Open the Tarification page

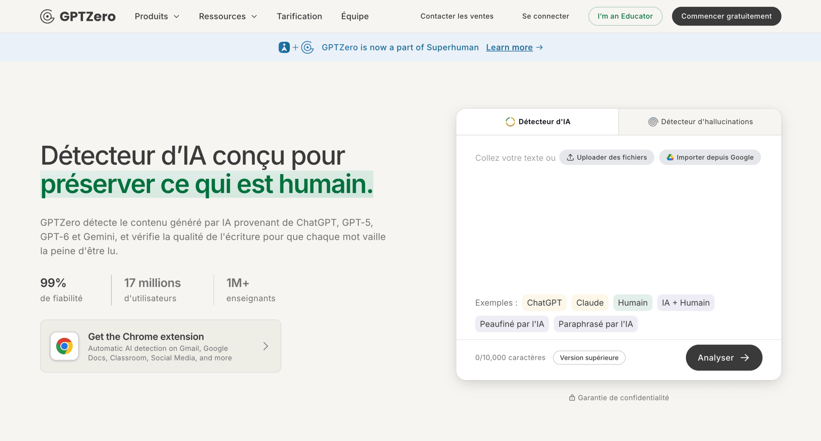point(299,16)
